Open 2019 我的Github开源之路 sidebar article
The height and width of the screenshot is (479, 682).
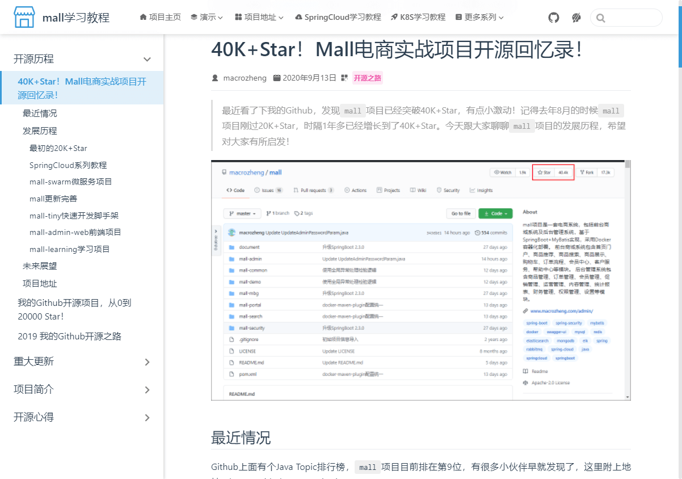(70, 336)
